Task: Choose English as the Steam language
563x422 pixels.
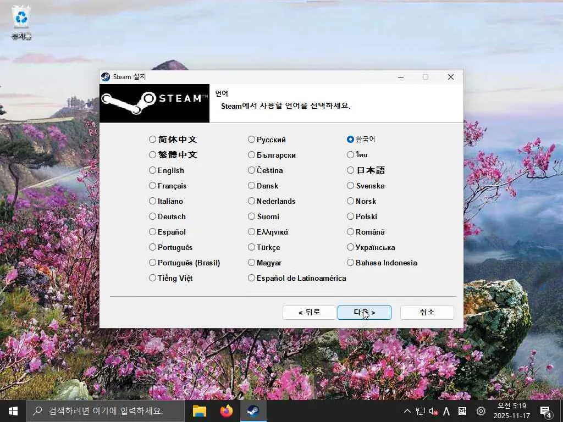Action: (x=167, y=170)
